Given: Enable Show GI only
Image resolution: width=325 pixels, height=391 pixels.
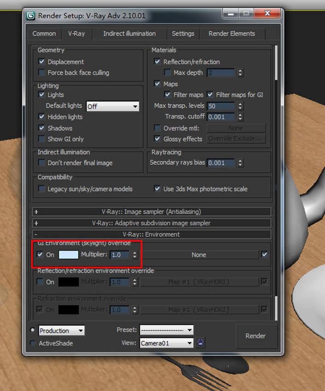Looking at the screenshot, I should pyautogui.click(x=41, y=138).
